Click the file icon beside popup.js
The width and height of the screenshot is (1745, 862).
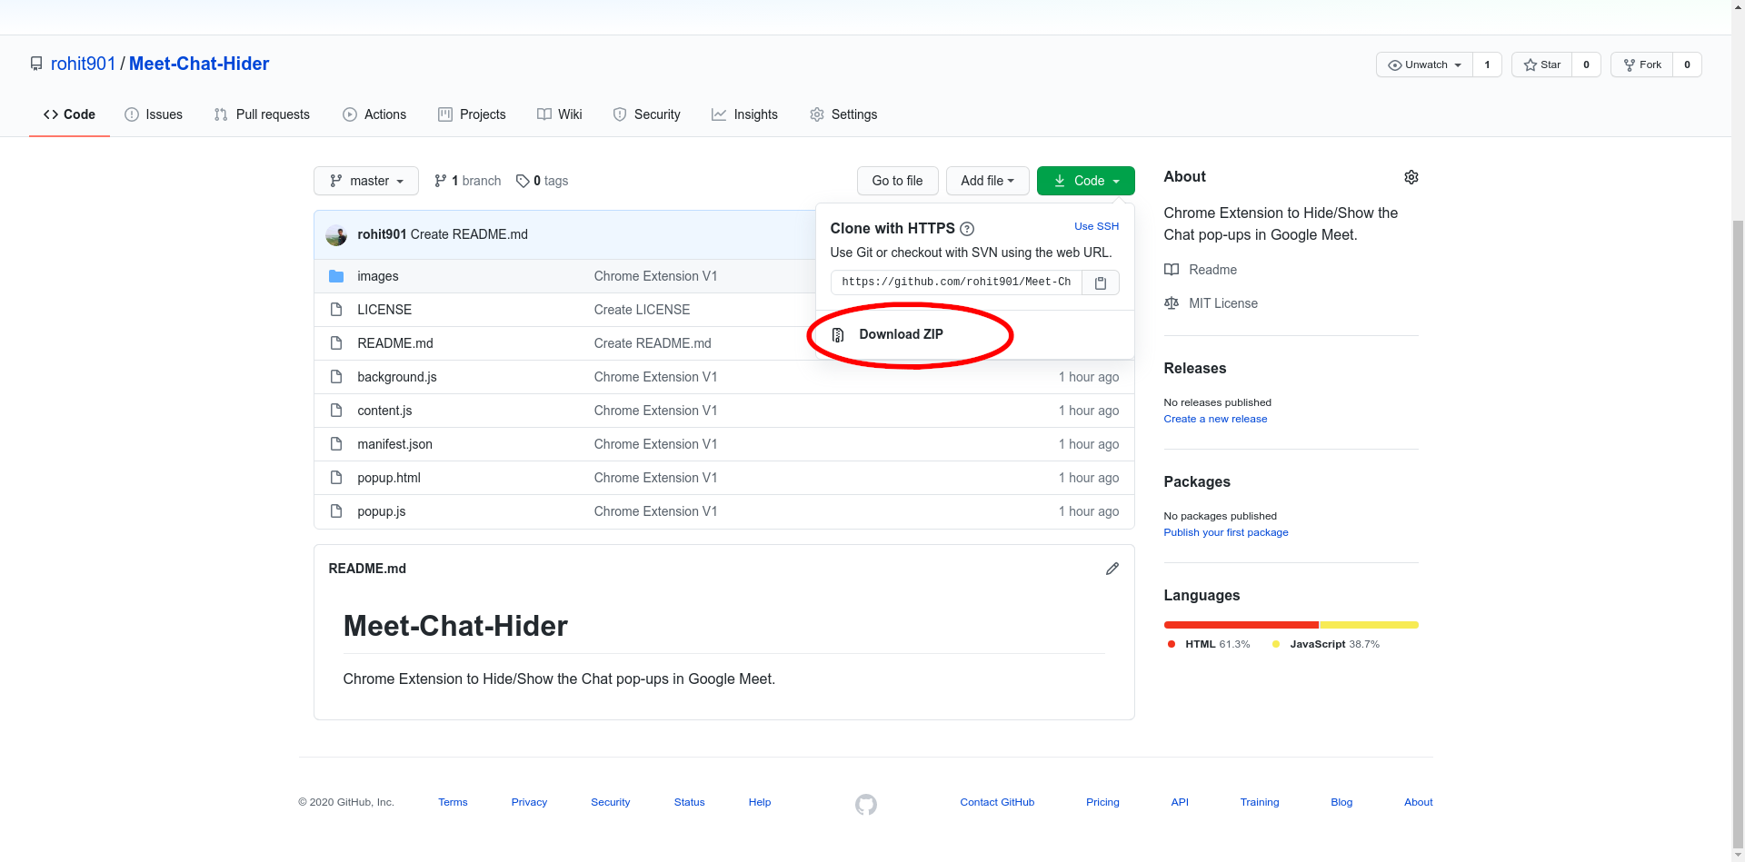click(336, 511)
